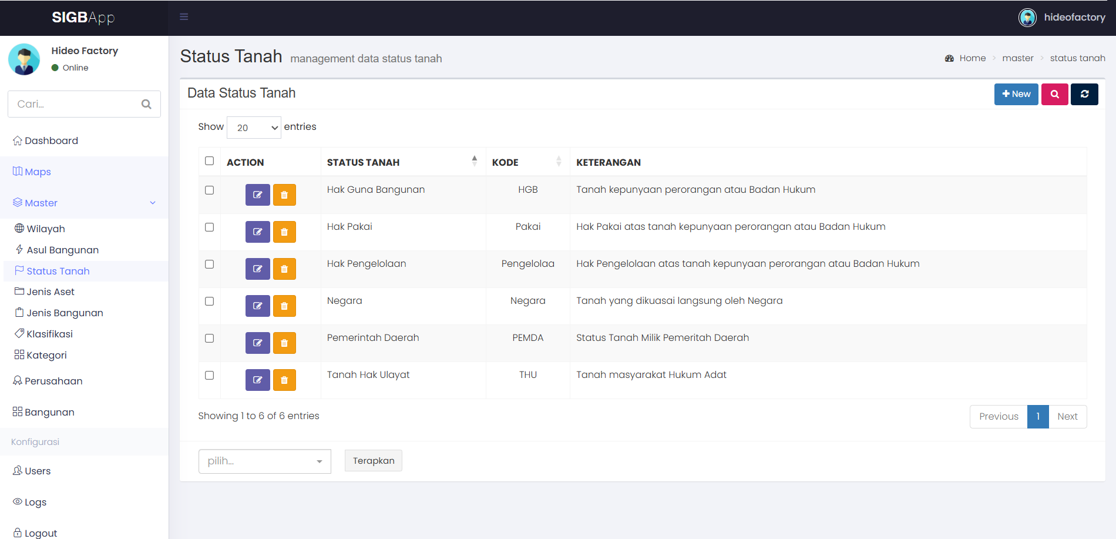Image resolution: width=1116 pixels, height=539 pixels.
Task: Check the select-all checkbox in table header
Action: pyautogui.click(x=209, y=160)
